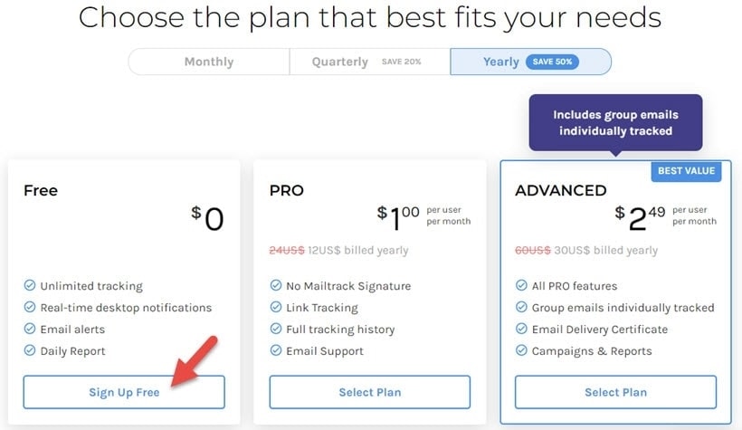Click checkmark icon beside All PRO features
Image resolution: width=742 pixels, height=430 pixels.
(x=521, y=285)
